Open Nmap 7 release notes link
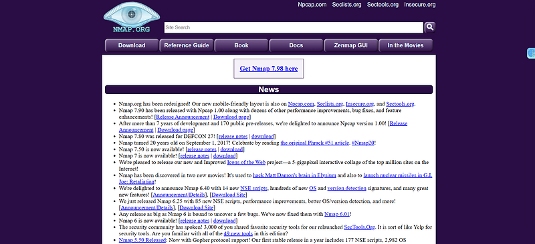This screenshot has width=535, height=244. [195, 156]
